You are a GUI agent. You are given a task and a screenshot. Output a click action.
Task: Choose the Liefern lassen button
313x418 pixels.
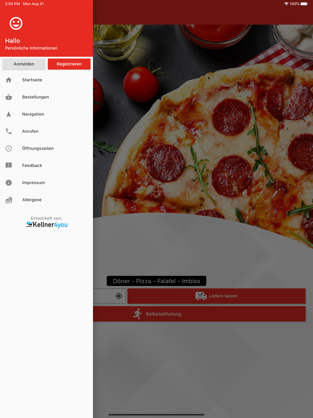click(x=216, y=296)
